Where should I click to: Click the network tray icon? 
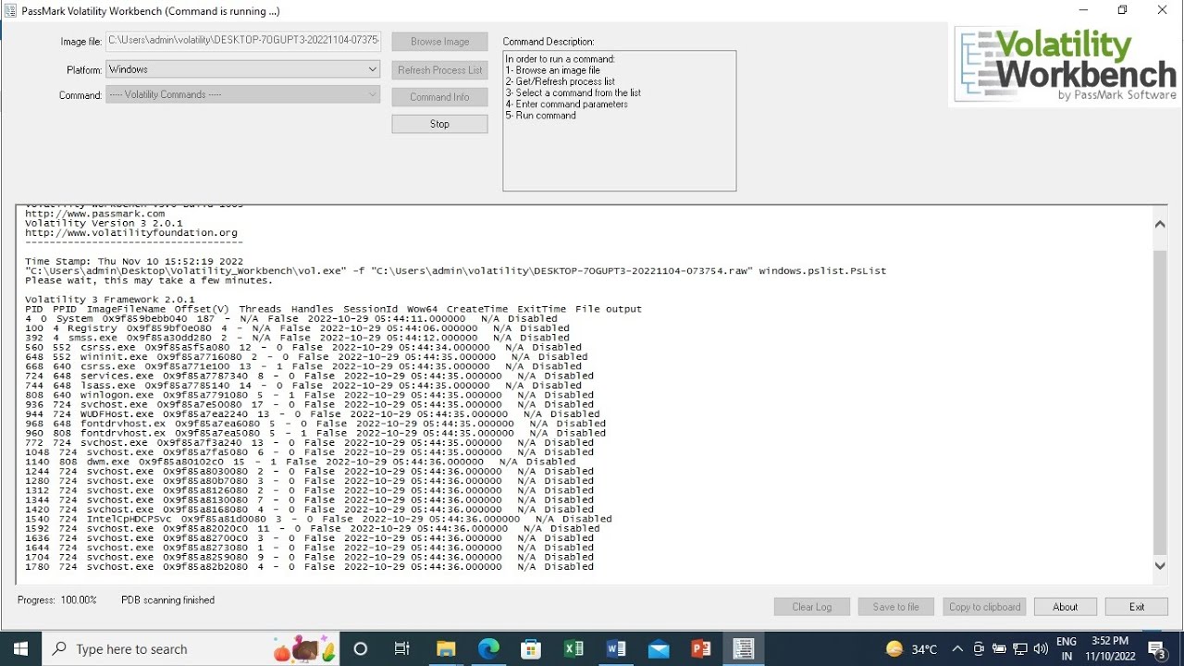(x=1020, y=649)
